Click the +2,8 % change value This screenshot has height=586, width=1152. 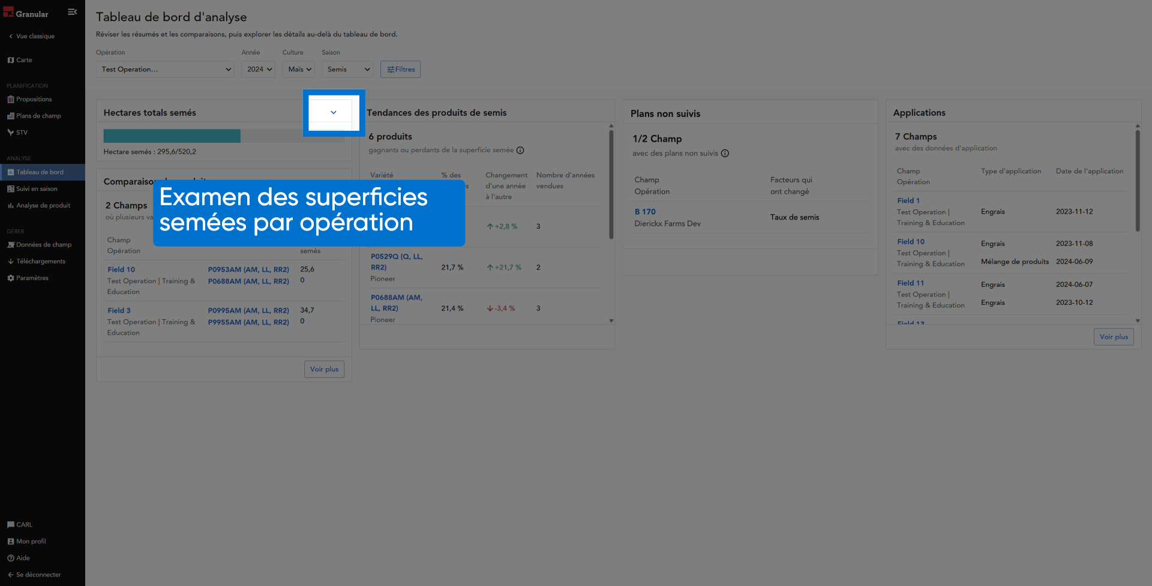pos(502,227)
